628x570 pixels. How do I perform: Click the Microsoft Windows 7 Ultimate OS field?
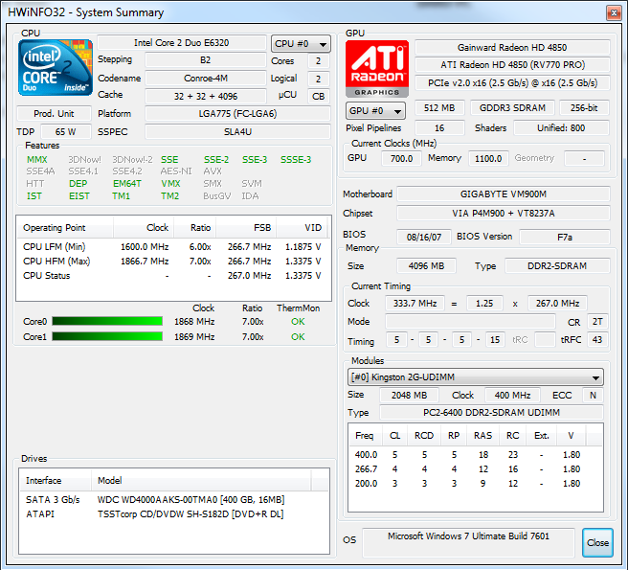[x=468, y=543]
